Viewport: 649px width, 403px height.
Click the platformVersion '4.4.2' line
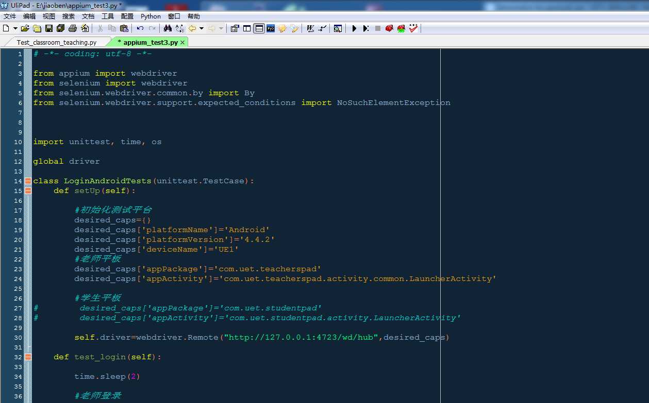[174, 239]
